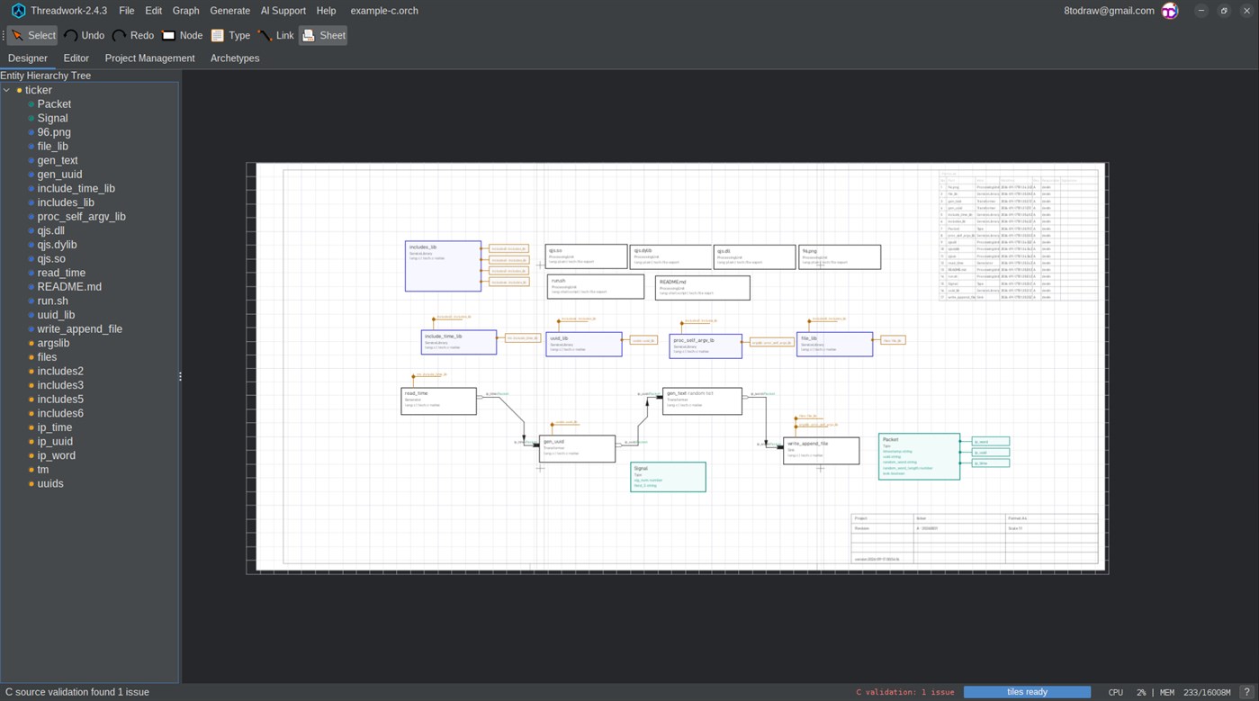Open the Generate menu

click(x=229, y=11)
